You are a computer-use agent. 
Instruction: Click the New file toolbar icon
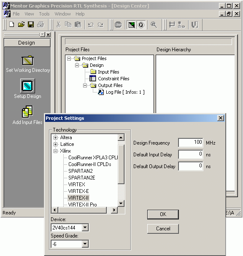tap(11, 25)
